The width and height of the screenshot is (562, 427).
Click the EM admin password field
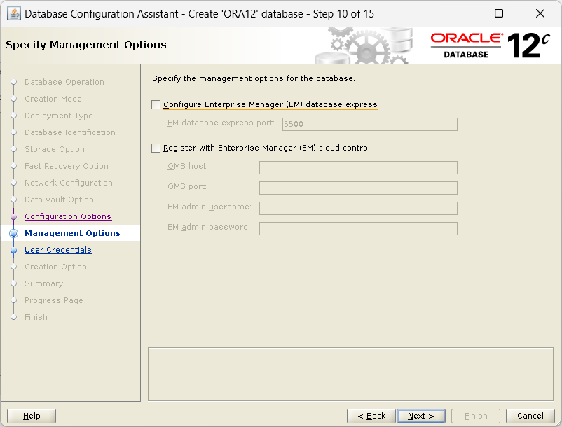tap(358, 229)
